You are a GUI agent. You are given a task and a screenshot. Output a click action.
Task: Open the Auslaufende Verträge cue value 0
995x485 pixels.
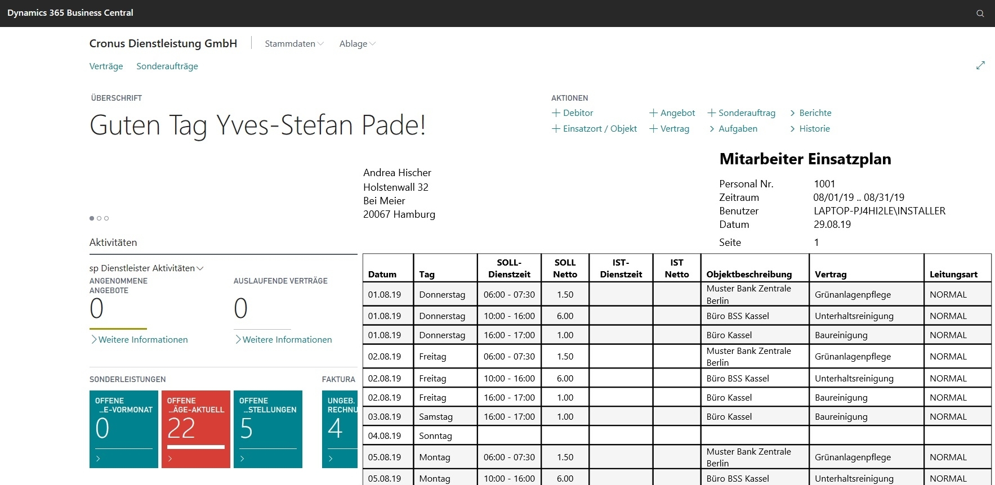coord(241,308)
